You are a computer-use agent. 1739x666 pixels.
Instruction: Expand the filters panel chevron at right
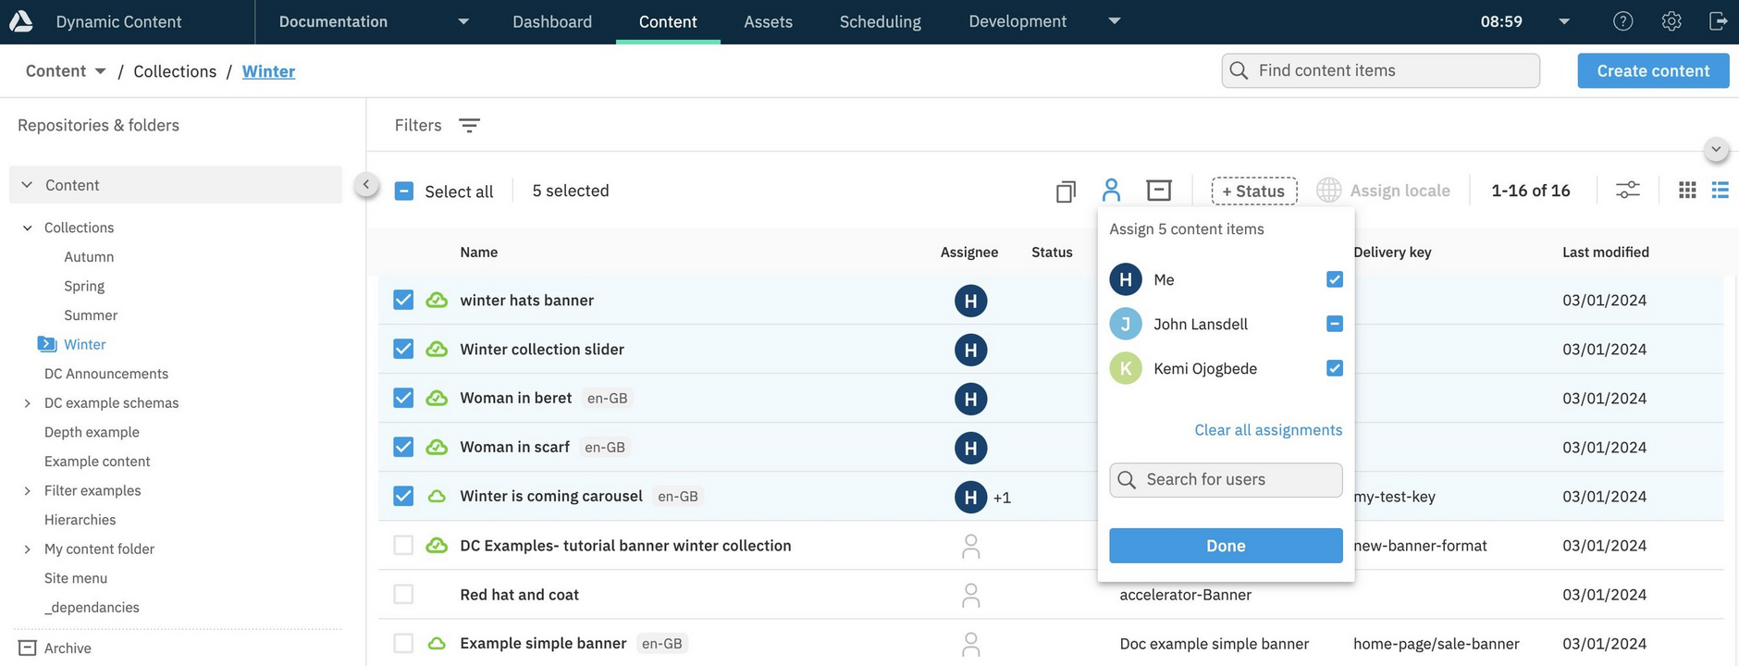1716,149
